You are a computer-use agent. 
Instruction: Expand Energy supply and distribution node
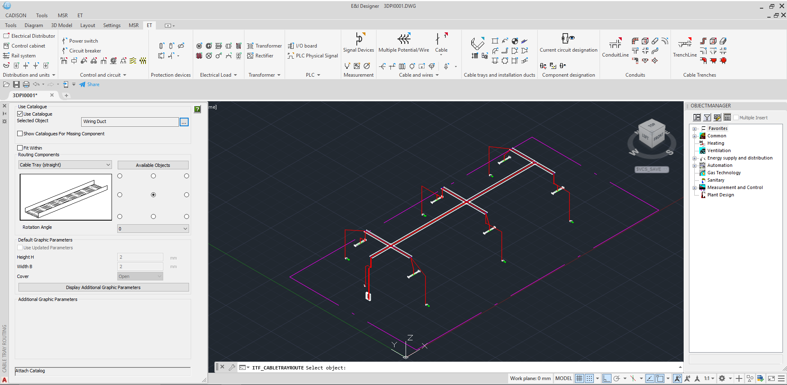[x=694, y=158]
